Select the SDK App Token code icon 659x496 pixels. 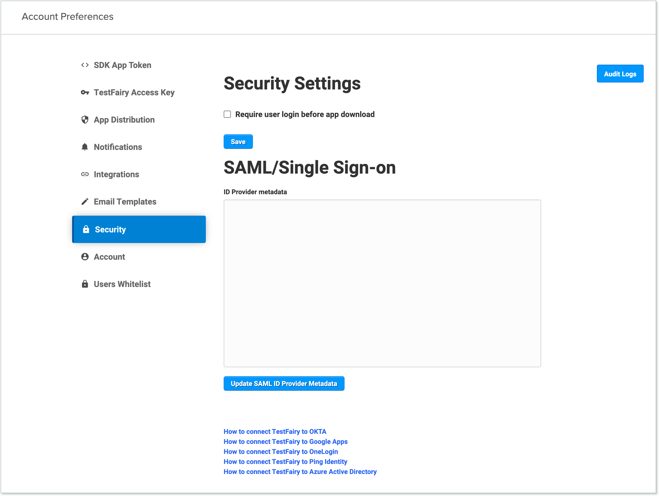85,65
